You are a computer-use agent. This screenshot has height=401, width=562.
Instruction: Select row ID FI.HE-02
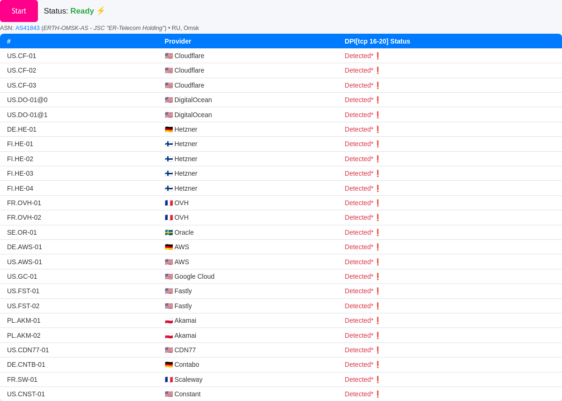[20, 159]
